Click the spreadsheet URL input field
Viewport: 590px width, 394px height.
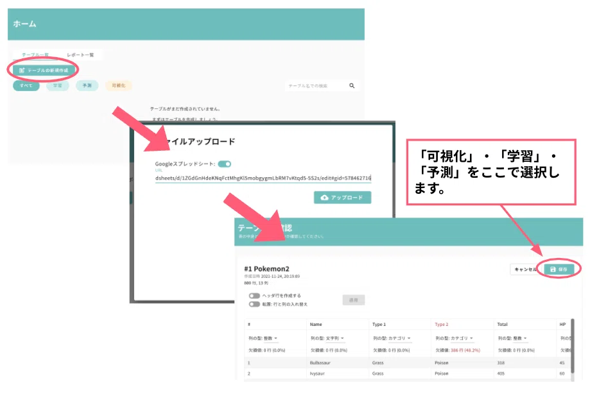click(x=263, y=178)
